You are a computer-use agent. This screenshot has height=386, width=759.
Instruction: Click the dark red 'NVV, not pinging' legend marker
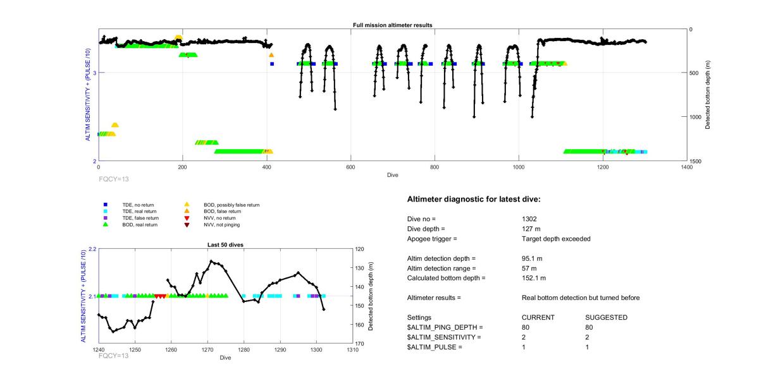click(187, 224)
